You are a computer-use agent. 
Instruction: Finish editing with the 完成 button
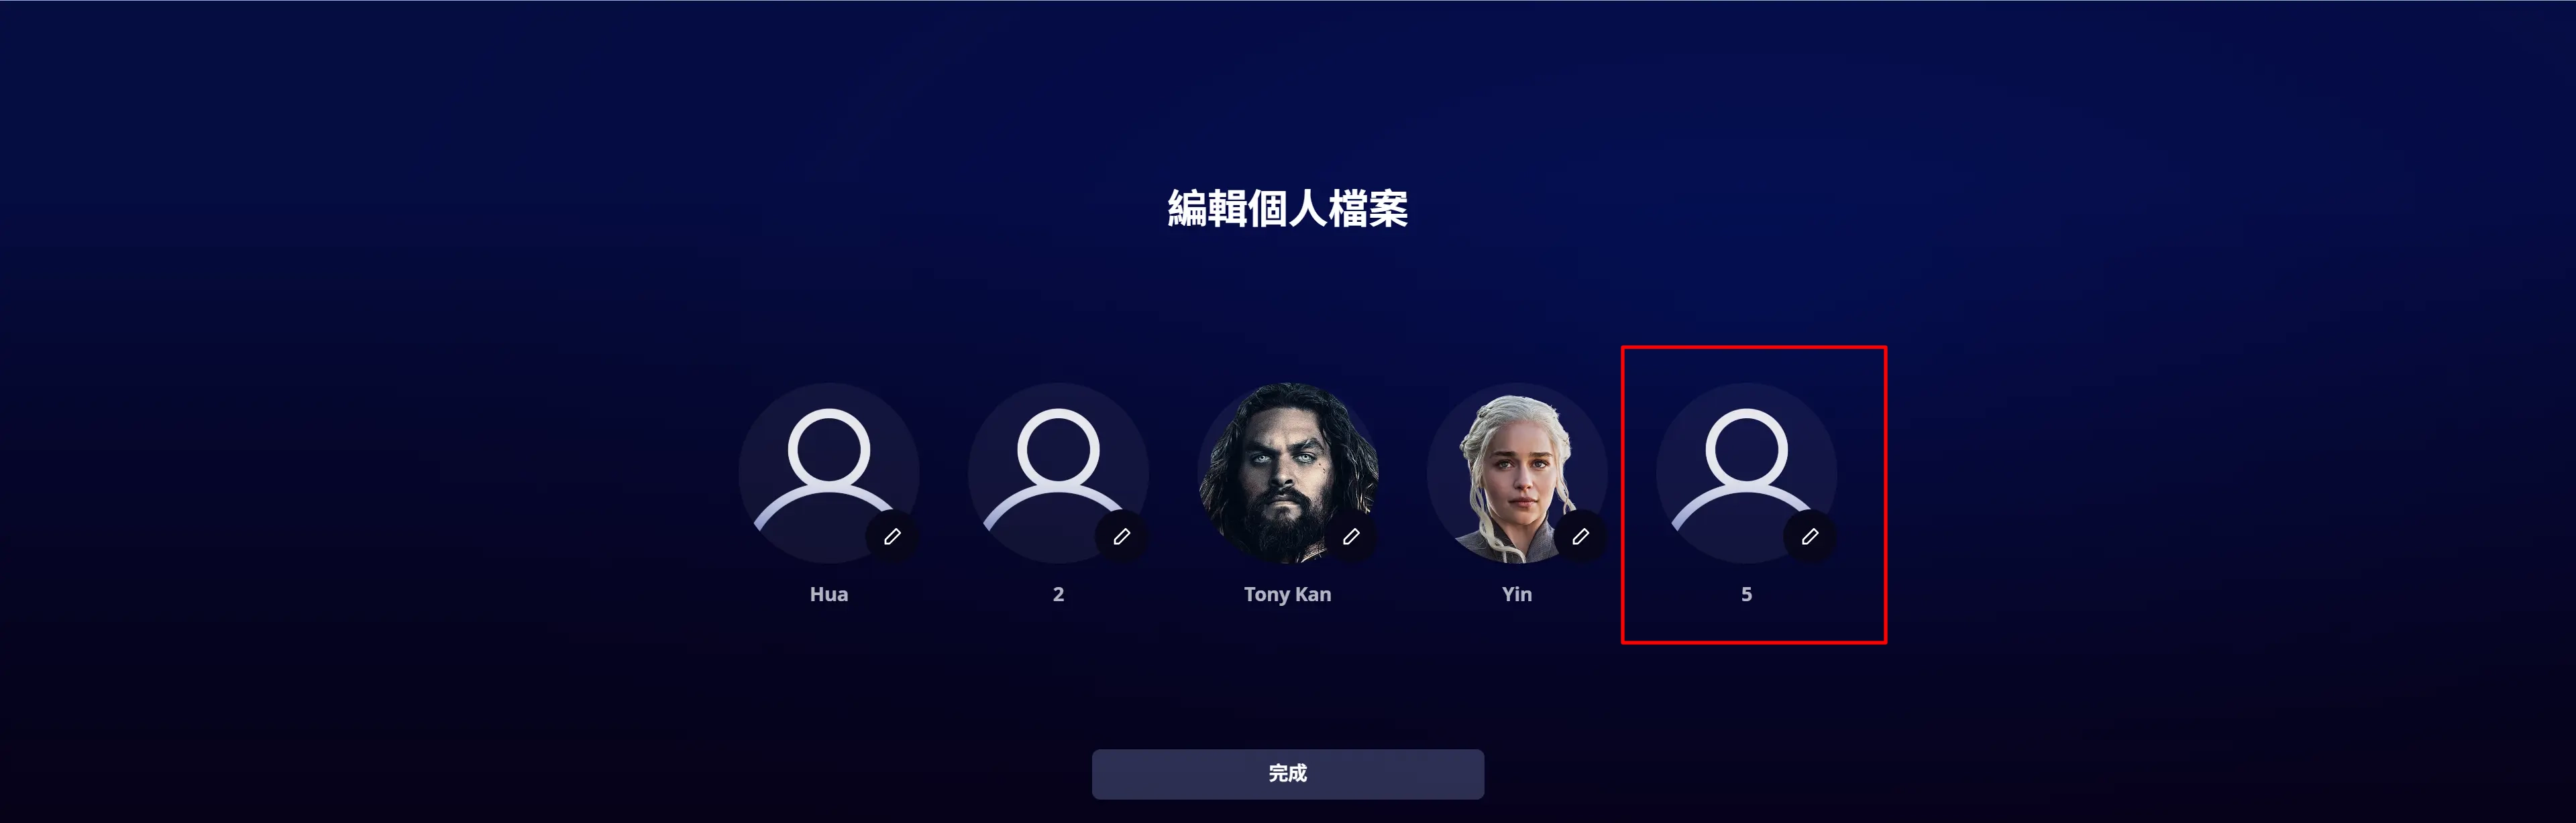pyautogui.click(x=1288, y=774)
